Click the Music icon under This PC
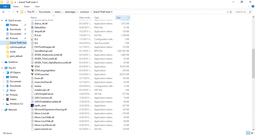Image resolution: width=255 pixels, height=135 pixels. coord(7,90)
